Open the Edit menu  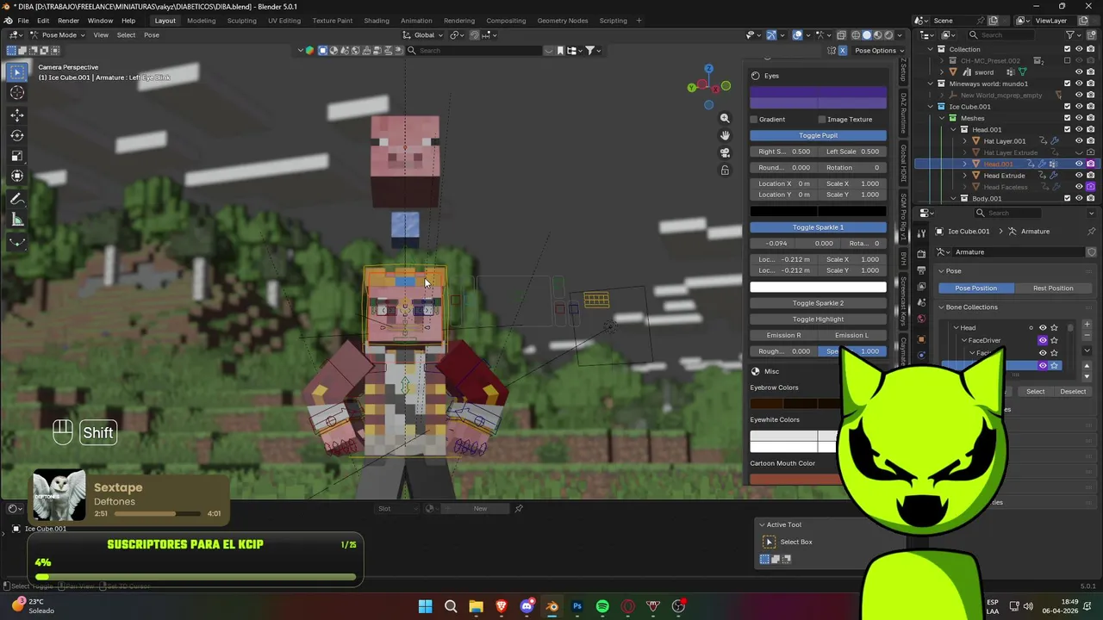pos(43,21)
